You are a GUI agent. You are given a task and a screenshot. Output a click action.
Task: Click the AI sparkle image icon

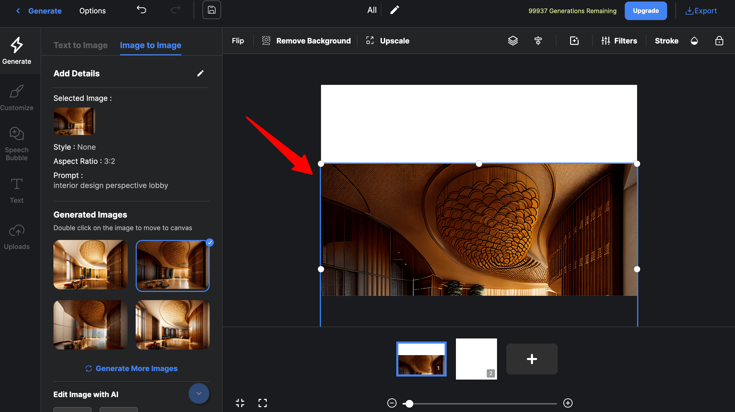coord(574,41)
